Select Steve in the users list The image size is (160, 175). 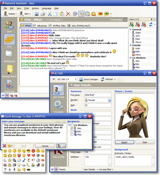tap(138, 42)
